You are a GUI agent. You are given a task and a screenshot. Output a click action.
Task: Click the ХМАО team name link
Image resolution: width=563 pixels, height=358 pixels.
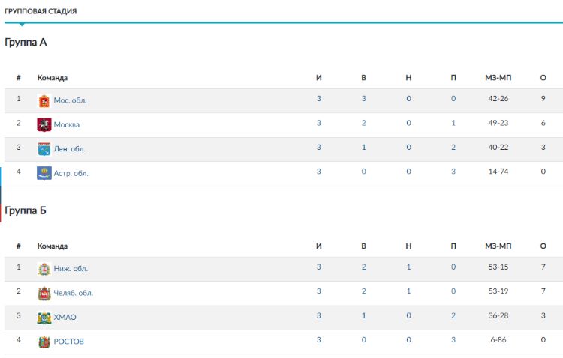coord(65,318)
